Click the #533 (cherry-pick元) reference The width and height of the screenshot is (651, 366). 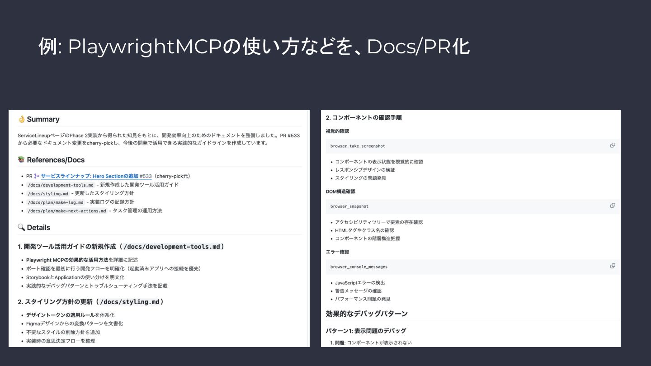pyautogui.click(x=165, y=176)
